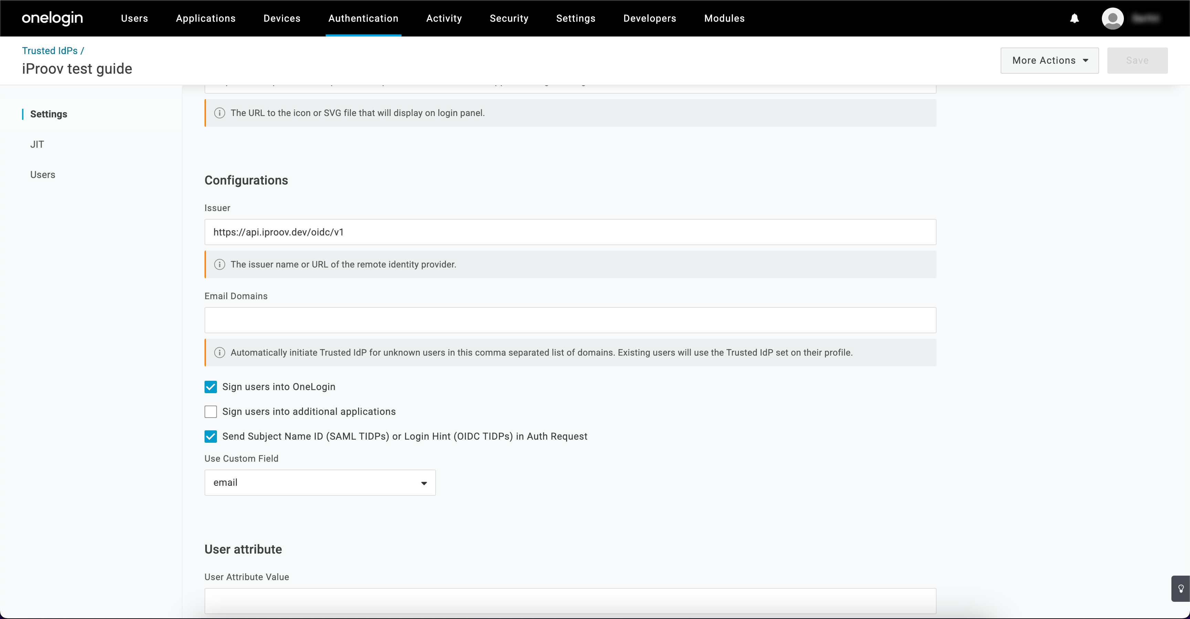Open the Use Custom Field email dropdown
The height and width of the screenshot is (619, 1190).
point(320,483)
